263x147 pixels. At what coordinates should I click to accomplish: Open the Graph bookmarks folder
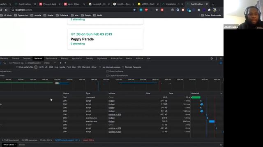pyautogui.click(x=86, y=16)
